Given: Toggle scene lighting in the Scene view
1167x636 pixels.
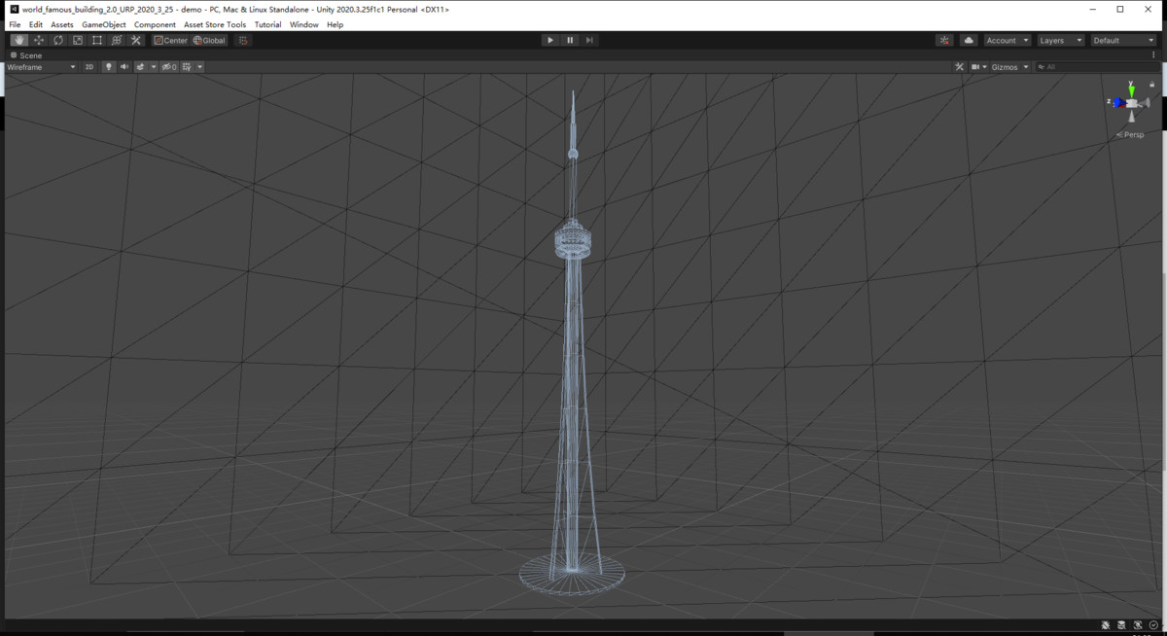Looking at the screenshot, I should (108, 66).
